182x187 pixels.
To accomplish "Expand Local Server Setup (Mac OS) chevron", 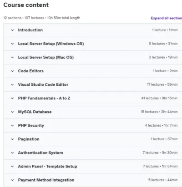I will click(12, 57).
